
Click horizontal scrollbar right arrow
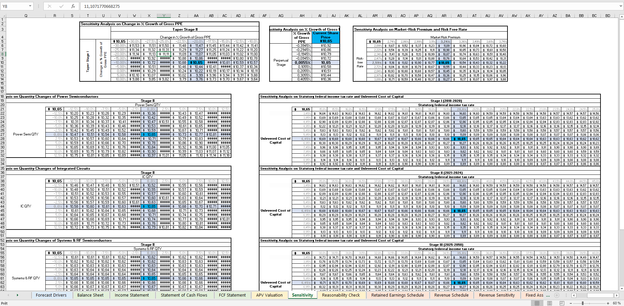point(616,295)
